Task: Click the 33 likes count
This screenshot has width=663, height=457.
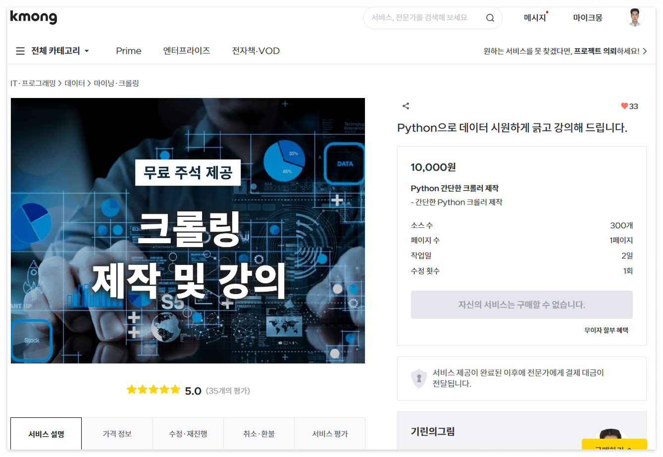Action: pyautogui.click(x=634, y=106)
